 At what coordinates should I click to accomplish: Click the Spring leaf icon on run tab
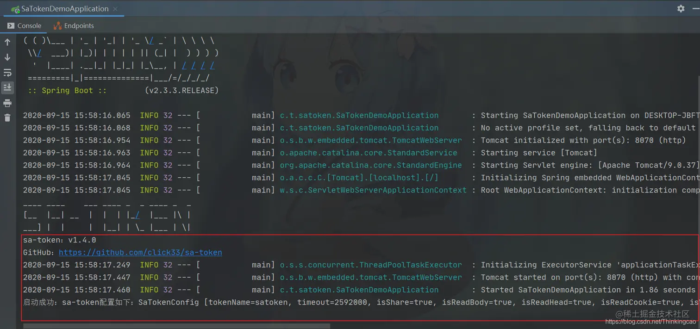tap(15, 9)
